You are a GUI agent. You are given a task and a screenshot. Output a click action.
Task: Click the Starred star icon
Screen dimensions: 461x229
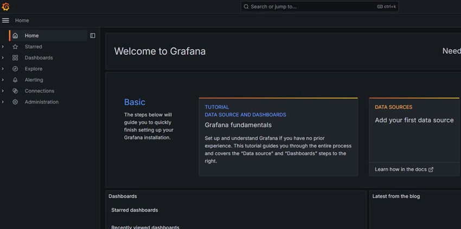point(15,47)
